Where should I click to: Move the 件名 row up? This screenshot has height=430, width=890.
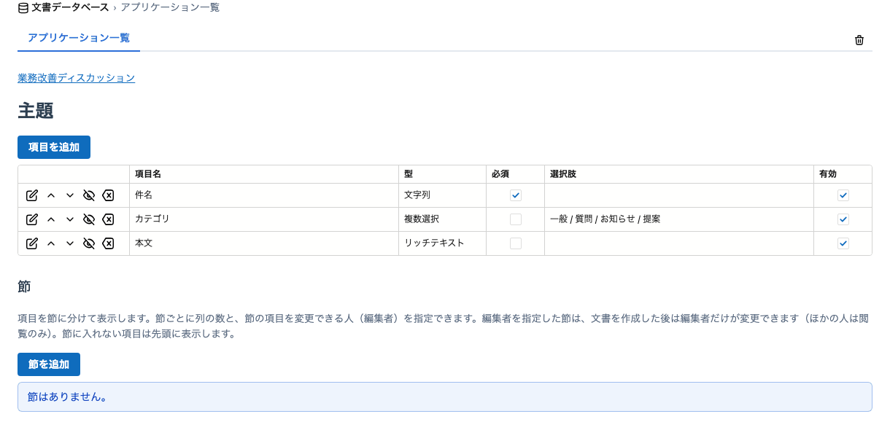[x=51, y=195]
